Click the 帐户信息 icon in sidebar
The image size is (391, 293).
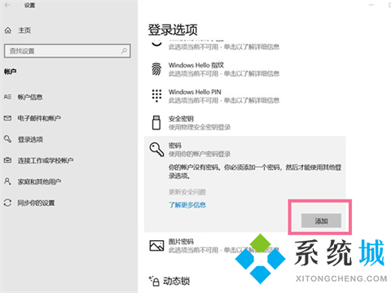[7, 97]
